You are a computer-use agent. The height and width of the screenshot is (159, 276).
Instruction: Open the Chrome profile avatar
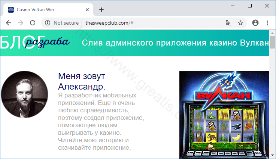tap(255, 23)
